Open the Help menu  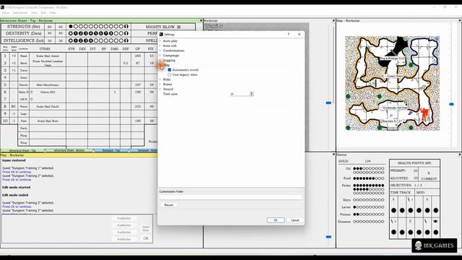[53, 13]
